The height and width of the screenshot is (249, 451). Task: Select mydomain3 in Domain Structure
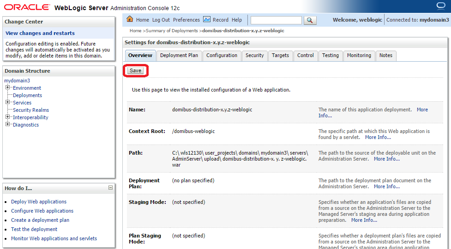17,81
